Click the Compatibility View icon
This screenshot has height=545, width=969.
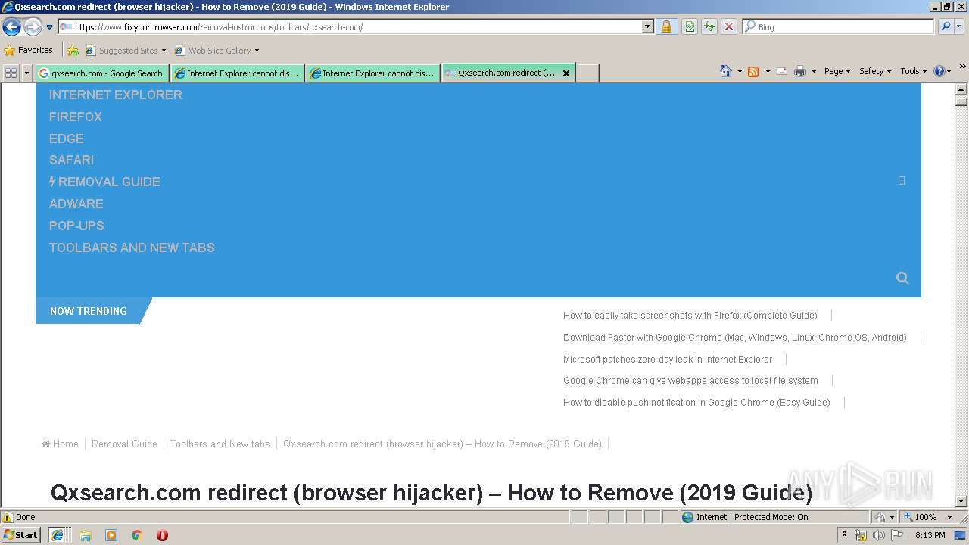coord(690,27)
